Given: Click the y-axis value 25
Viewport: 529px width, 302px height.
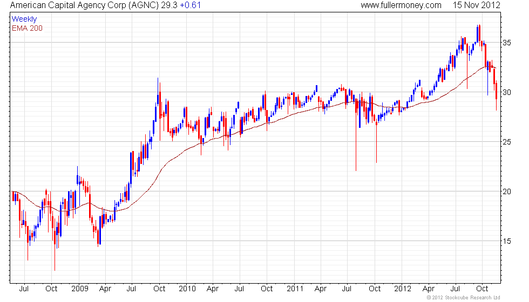Looking at the screenshot, I should point(507,142).
